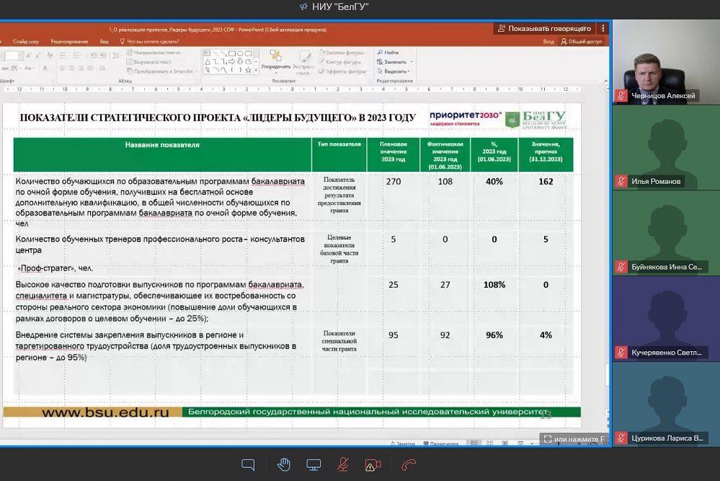Raise your hand in the meeting
This screenshot has width=720, height=481.
(284, 465)
